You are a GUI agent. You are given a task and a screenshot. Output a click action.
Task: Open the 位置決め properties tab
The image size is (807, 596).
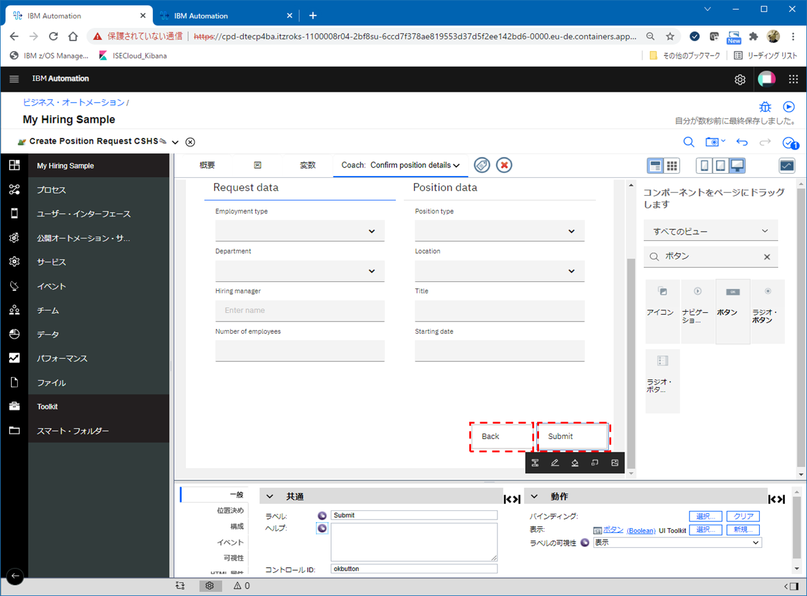[x=230, y=510]
